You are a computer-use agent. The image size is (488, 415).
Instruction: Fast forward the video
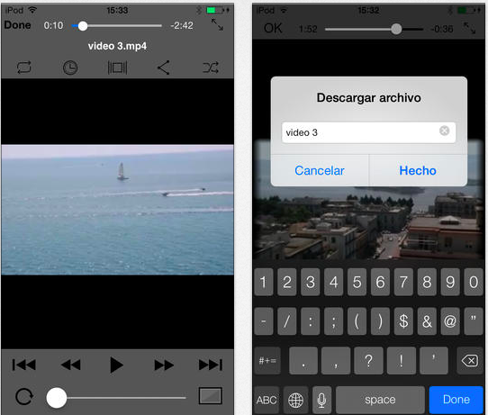coord(164,365)
